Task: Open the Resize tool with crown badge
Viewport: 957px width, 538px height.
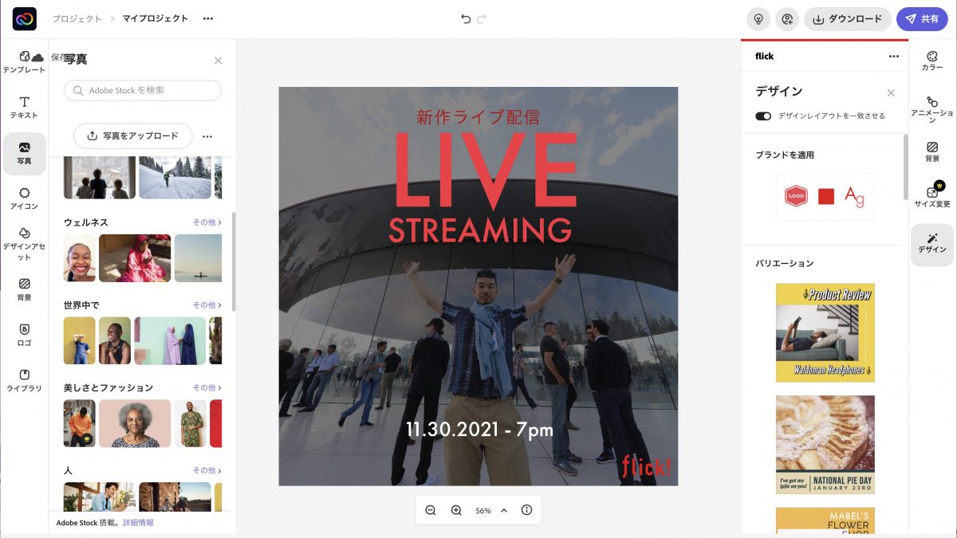Action: (931, 197)
